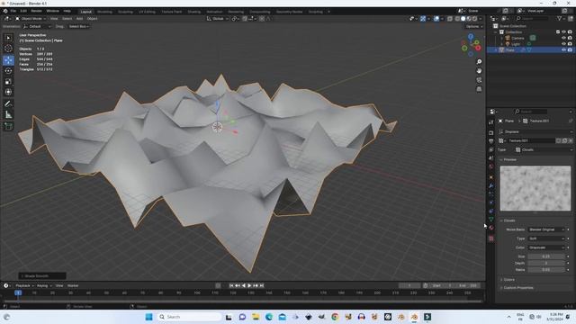Activate the Select Box tool icon
576x324 pixels.
click(x=8, y=38)
